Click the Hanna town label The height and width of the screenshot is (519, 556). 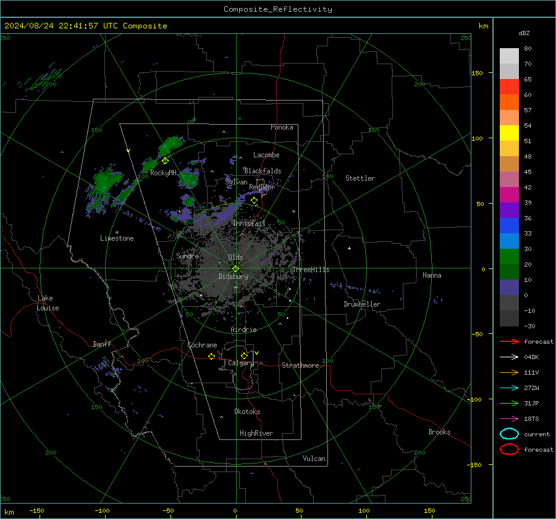432,275
